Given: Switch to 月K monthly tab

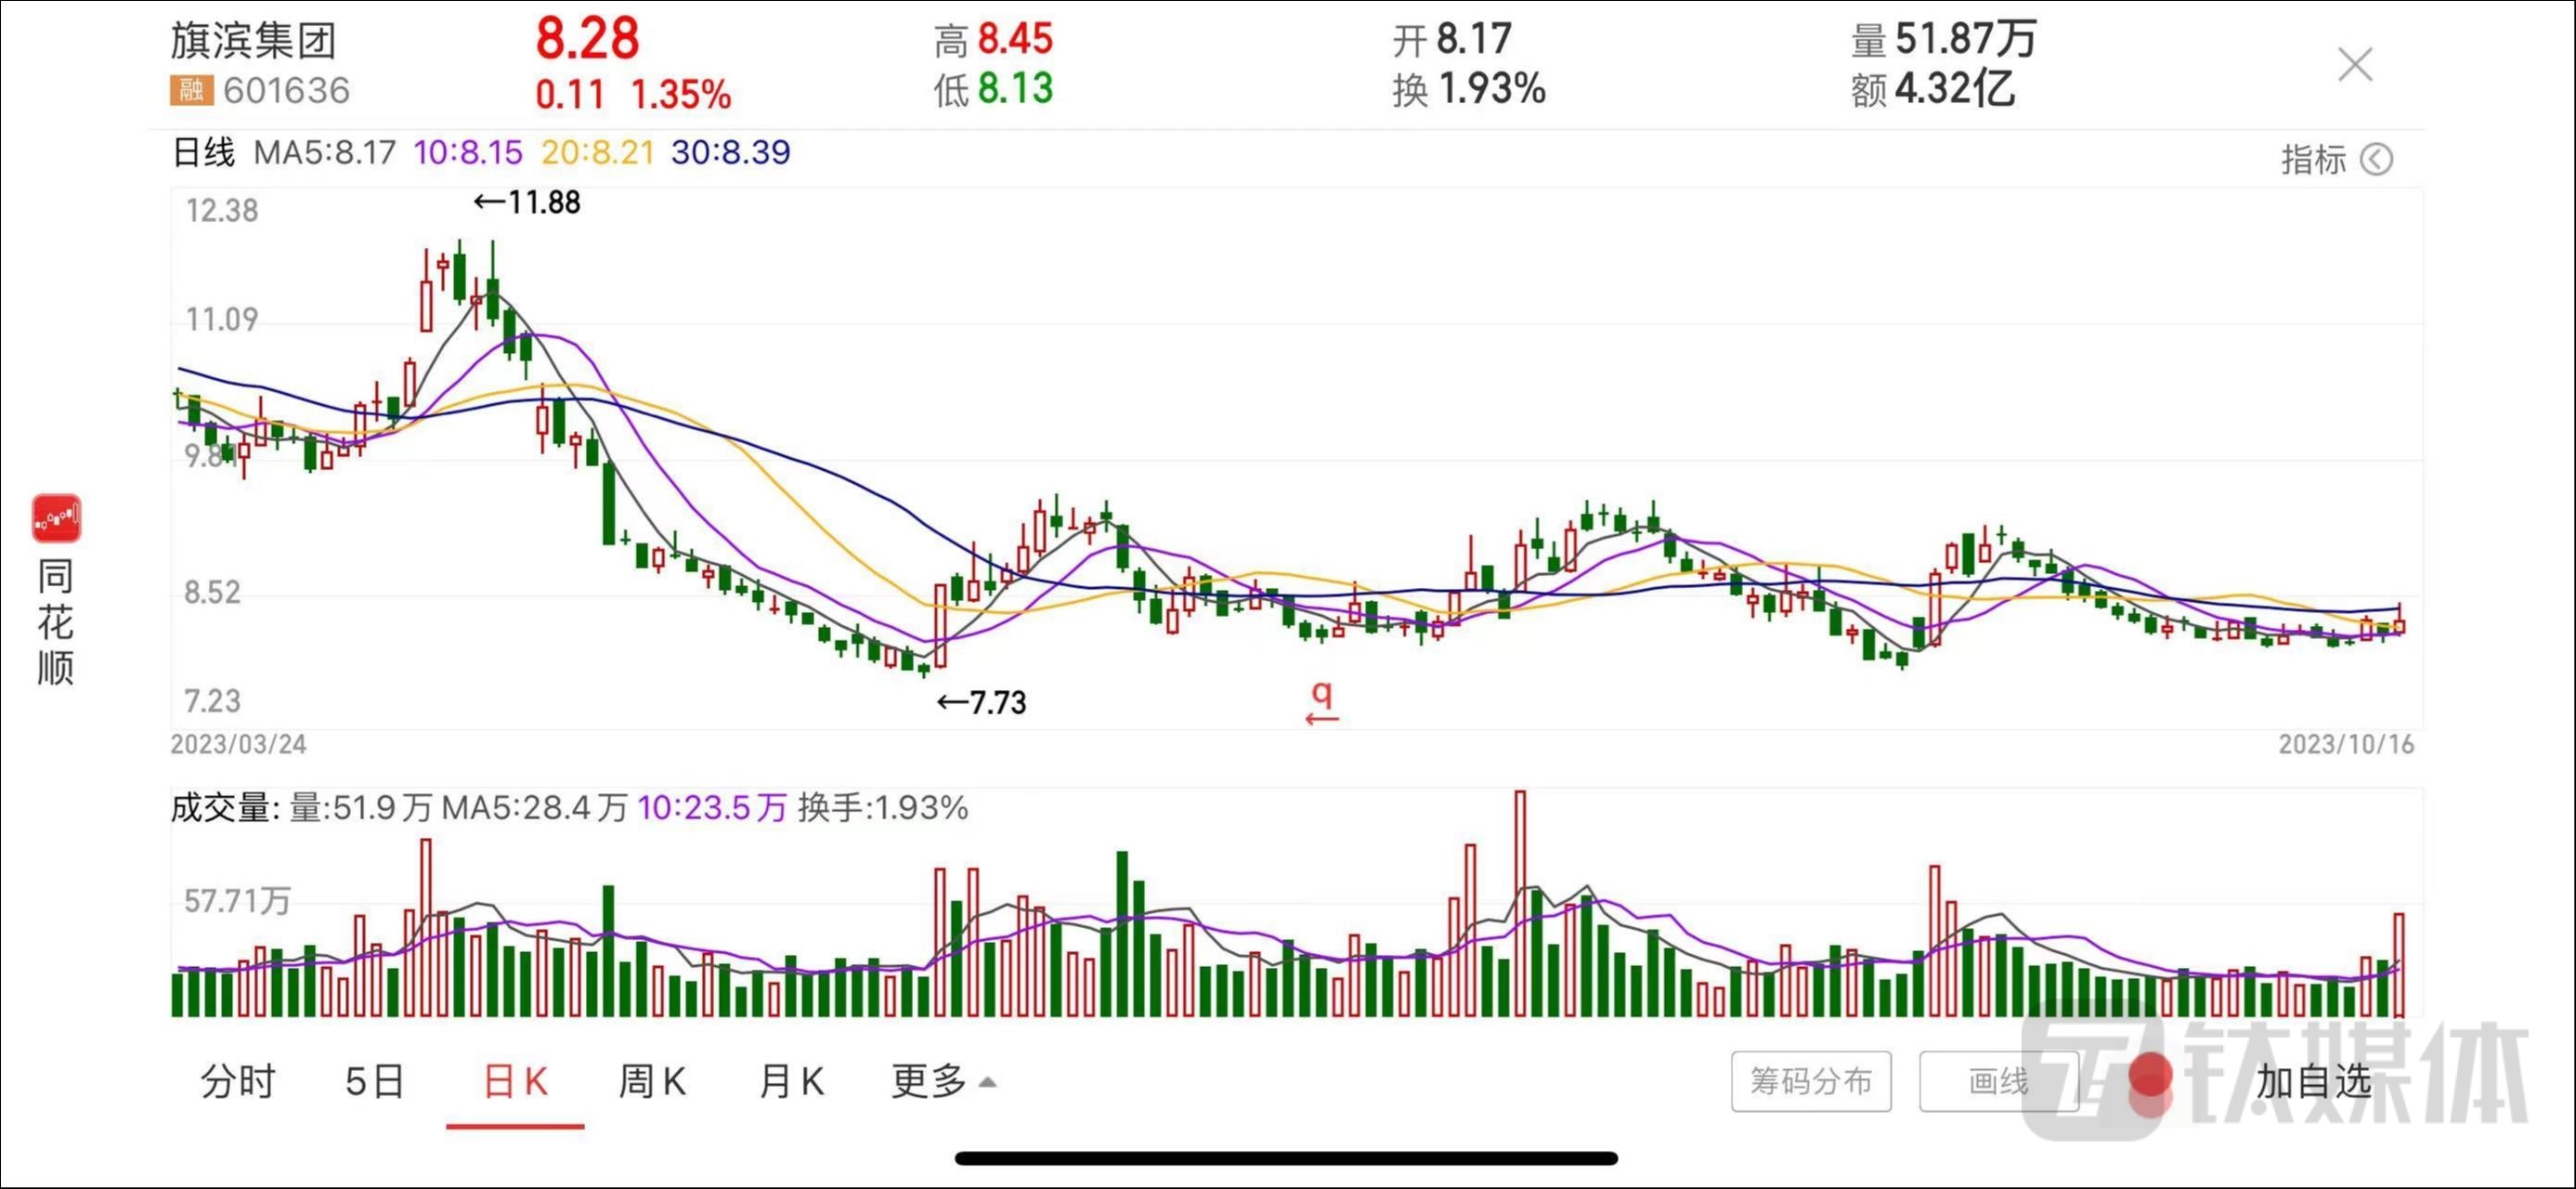Looking at the screenshot, I should (x=791, y=1081).
